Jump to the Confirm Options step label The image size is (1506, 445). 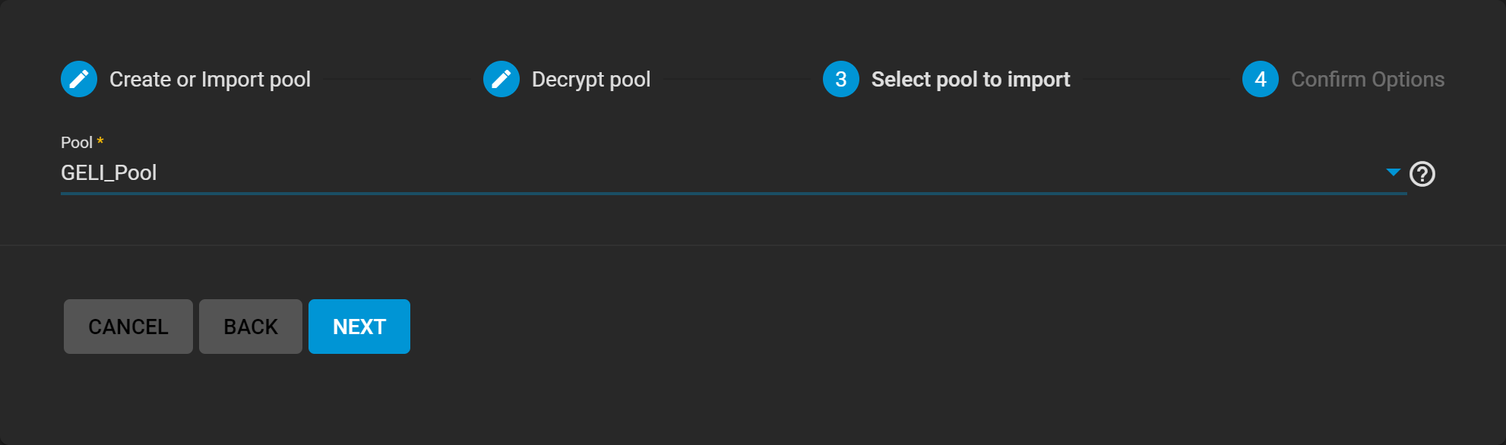(1368, 80)
